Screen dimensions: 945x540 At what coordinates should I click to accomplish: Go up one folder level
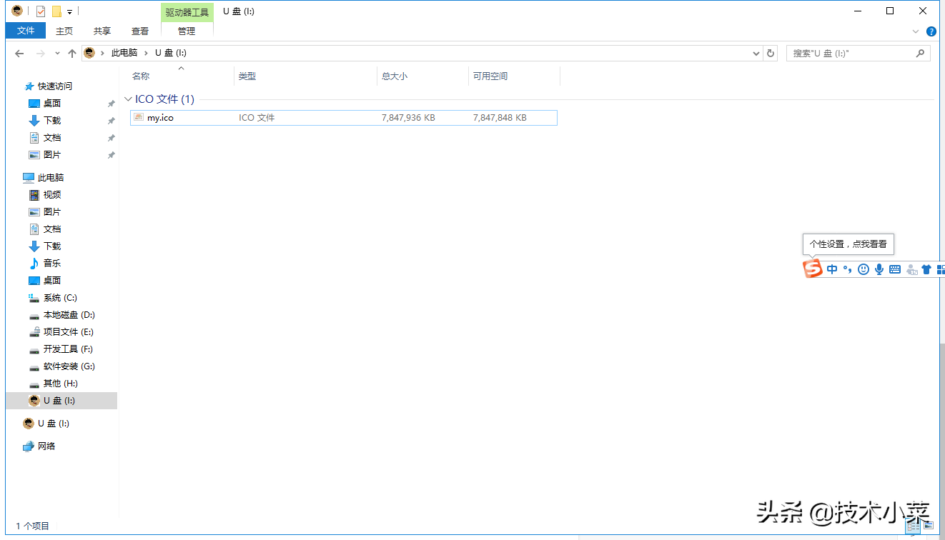coord(71,54)
